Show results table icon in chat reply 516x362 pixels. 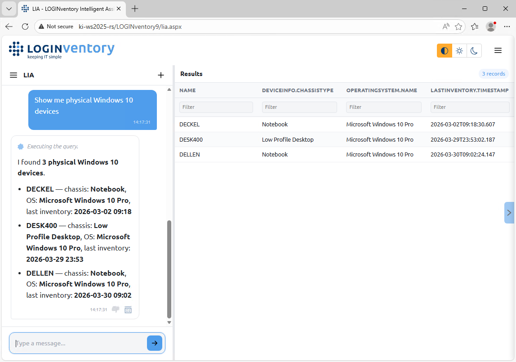coord(128,309)
